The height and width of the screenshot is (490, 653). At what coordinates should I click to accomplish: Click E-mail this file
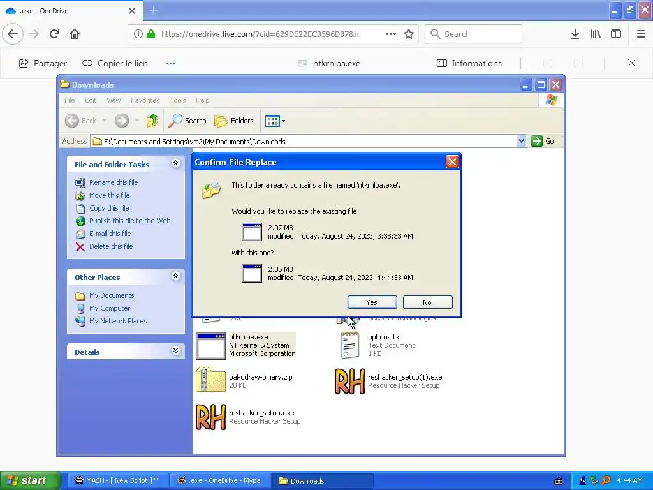tap(110, 234)
